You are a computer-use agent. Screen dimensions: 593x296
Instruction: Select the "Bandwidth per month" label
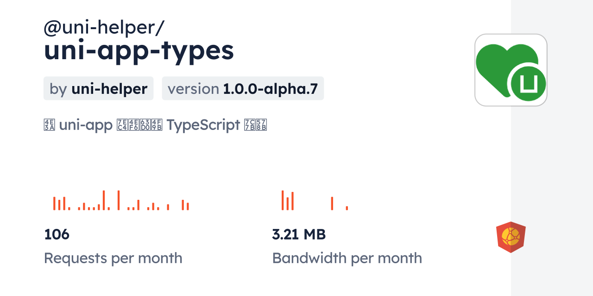coord(347,258)
